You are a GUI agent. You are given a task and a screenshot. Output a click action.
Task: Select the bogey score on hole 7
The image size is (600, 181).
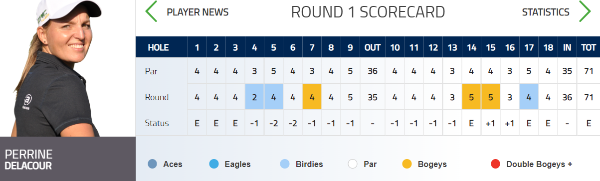coord(312,97)
